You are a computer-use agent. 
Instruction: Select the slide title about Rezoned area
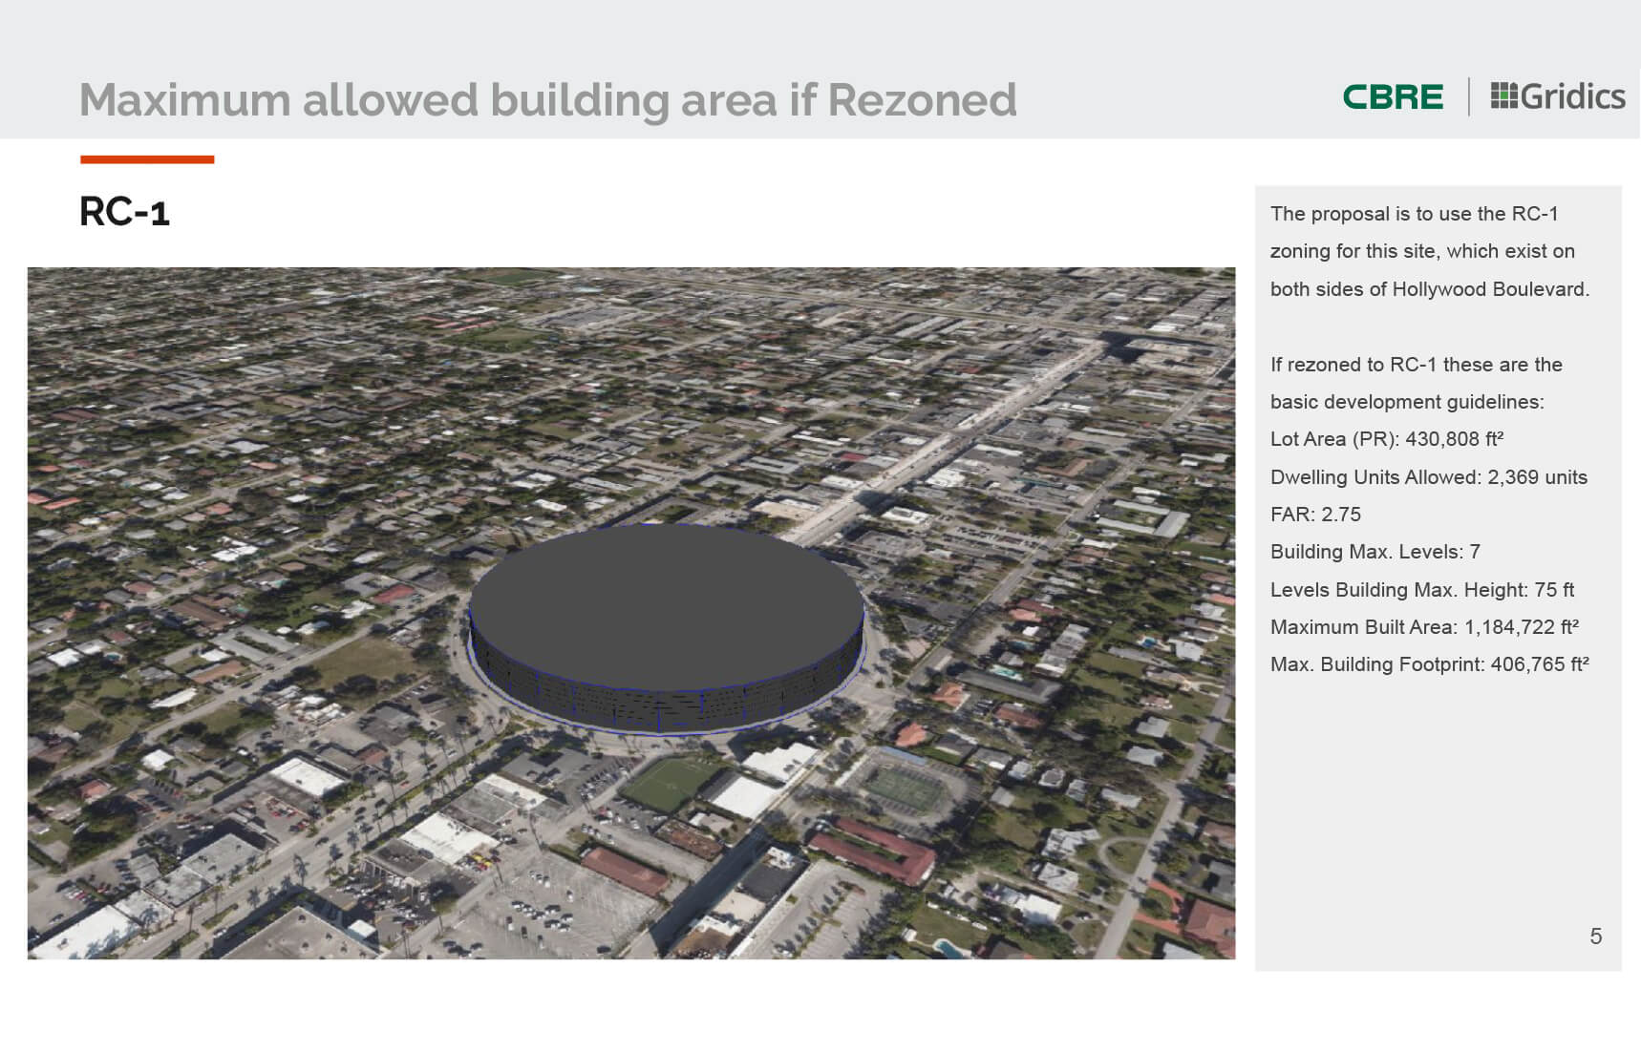(547, 100)
